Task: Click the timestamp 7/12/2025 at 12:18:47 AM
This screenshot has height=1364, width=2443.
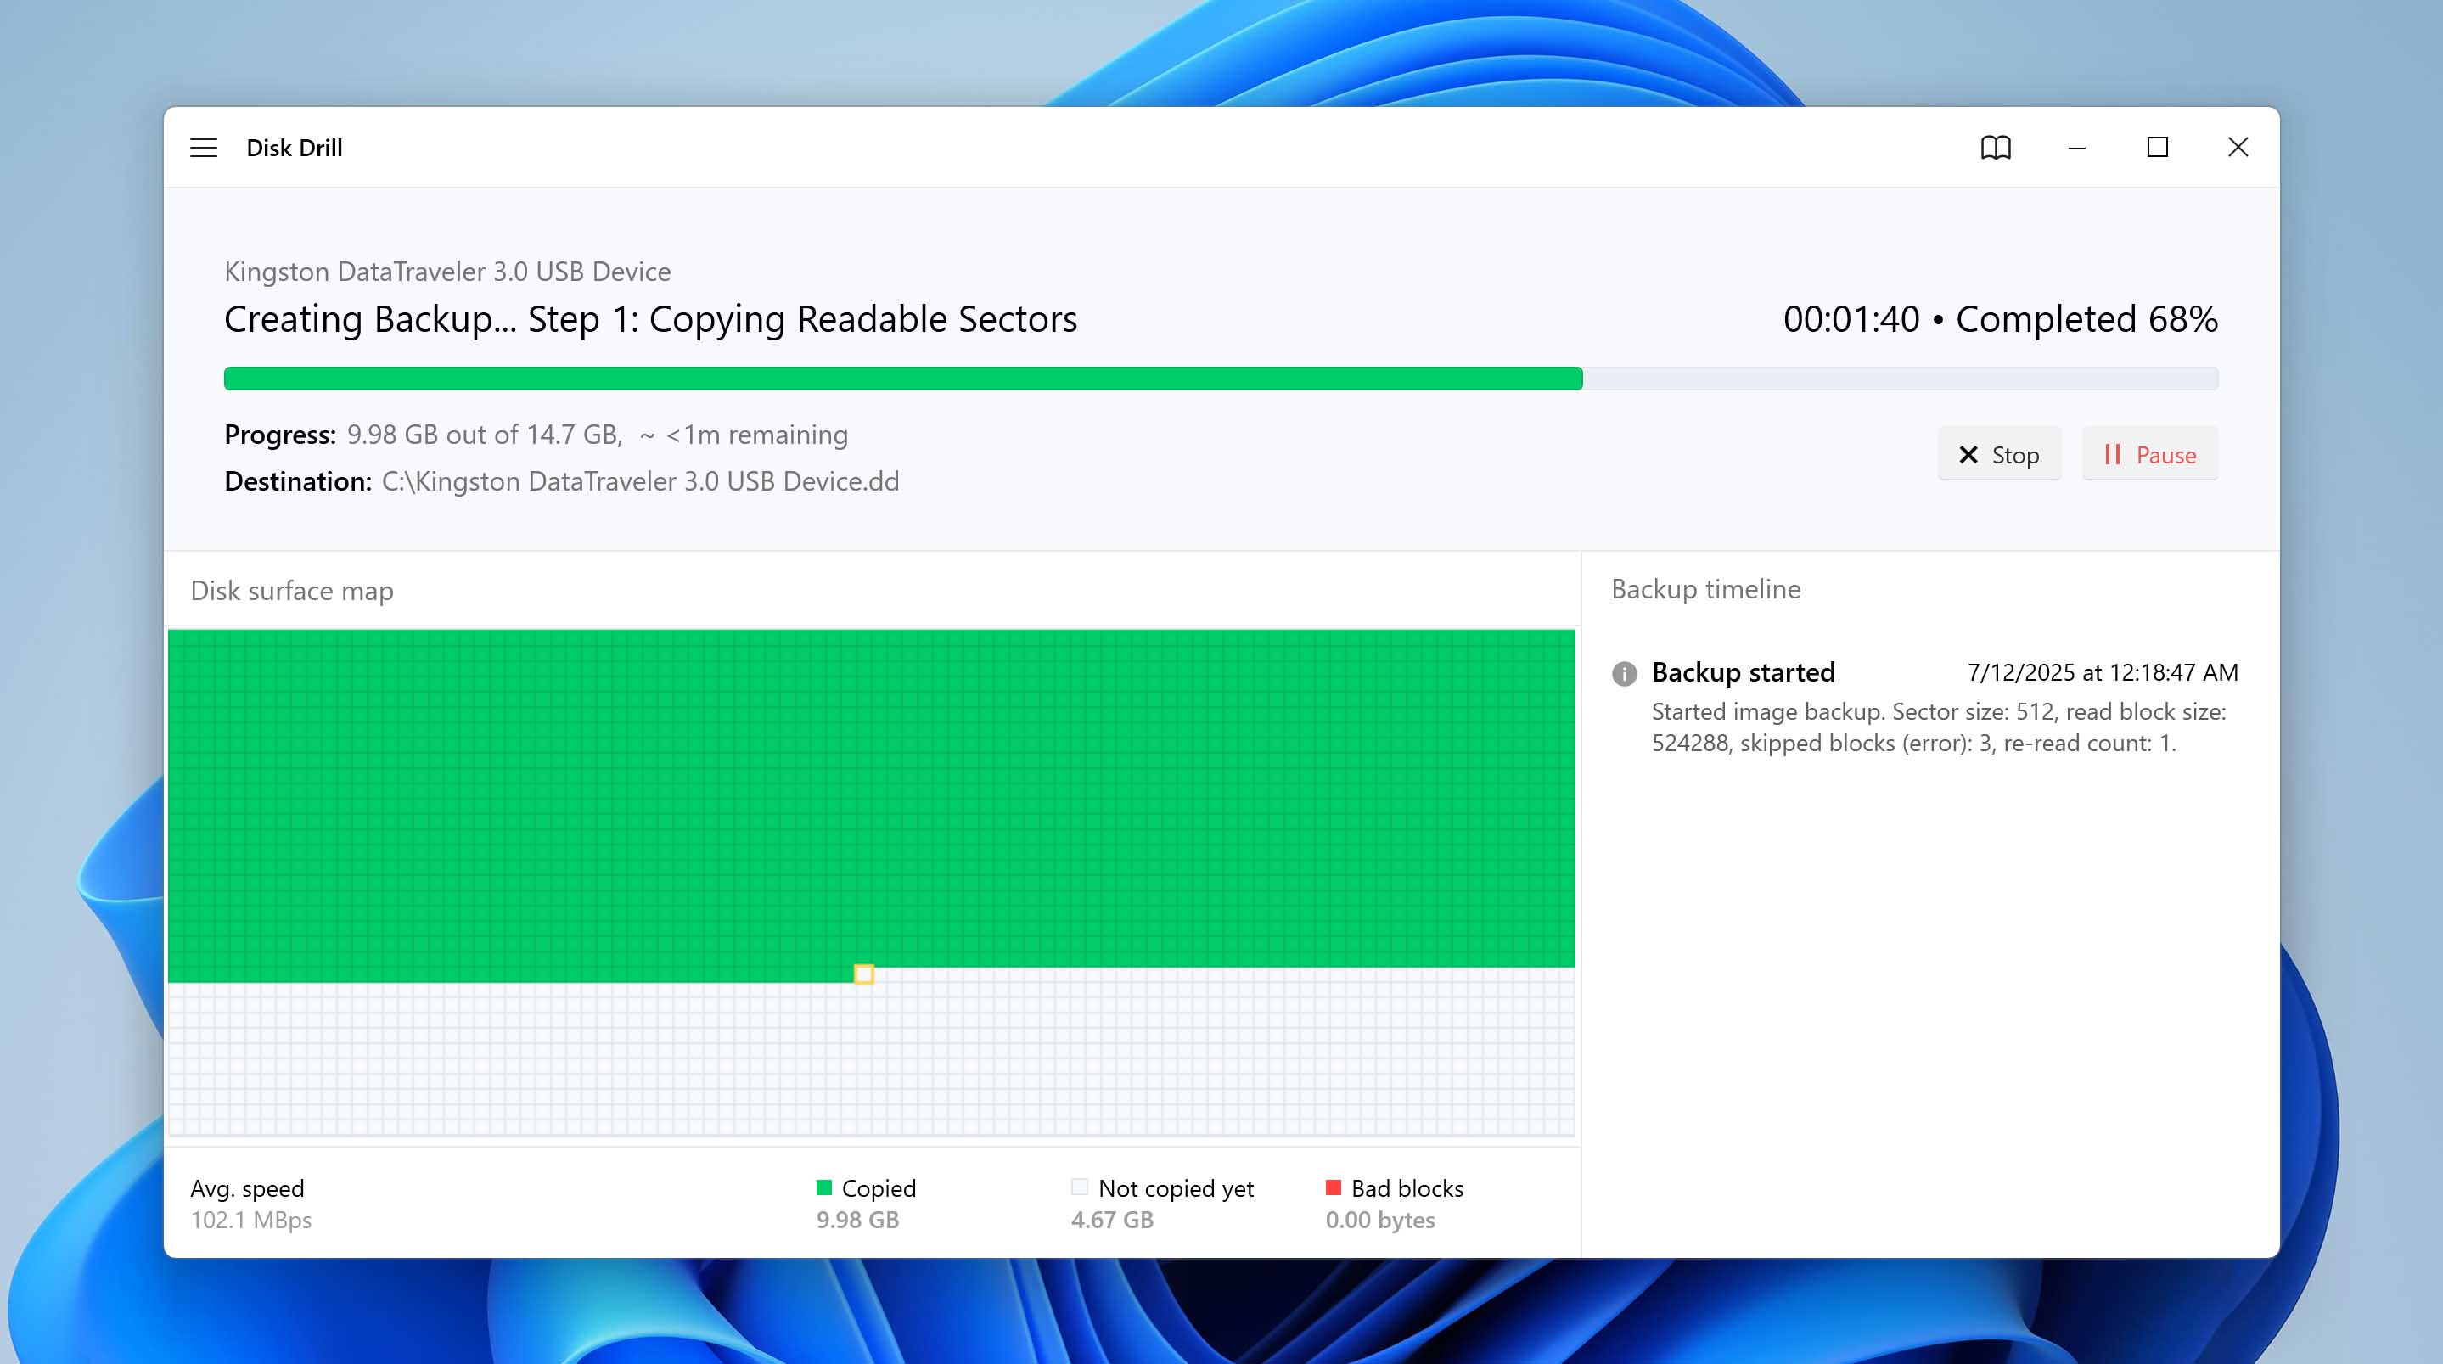Action: [x=2103, y=672]
